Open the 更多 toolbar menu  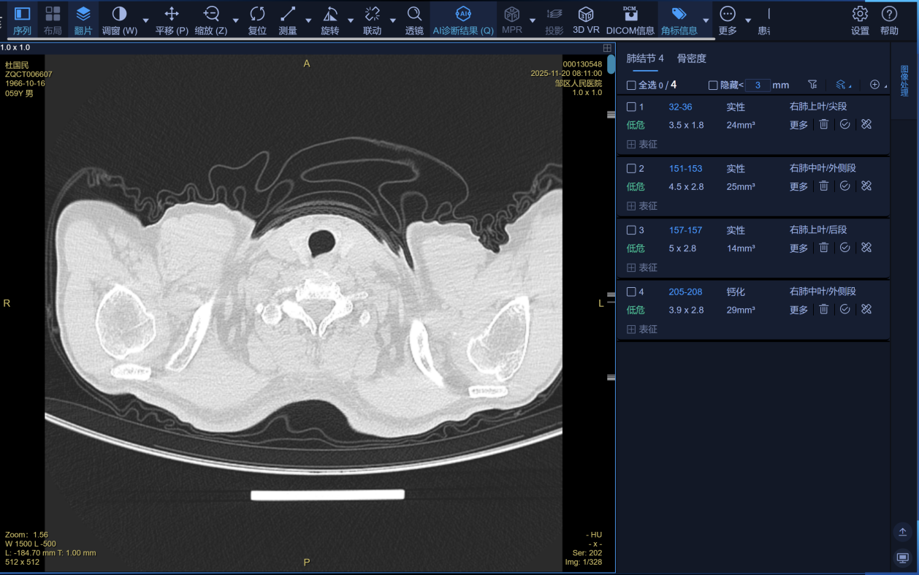(728, 14)
